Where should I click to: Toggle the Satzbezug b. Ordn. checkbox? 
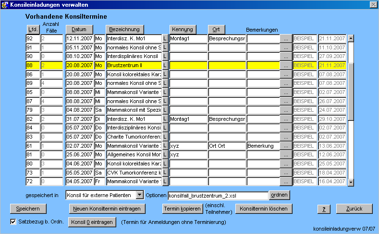coord(13,222)
